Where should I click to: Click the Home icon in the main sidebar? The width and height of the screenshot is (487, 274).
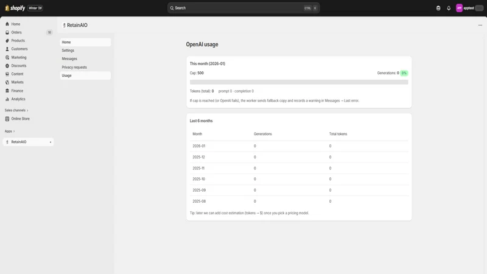coord(7,24)
